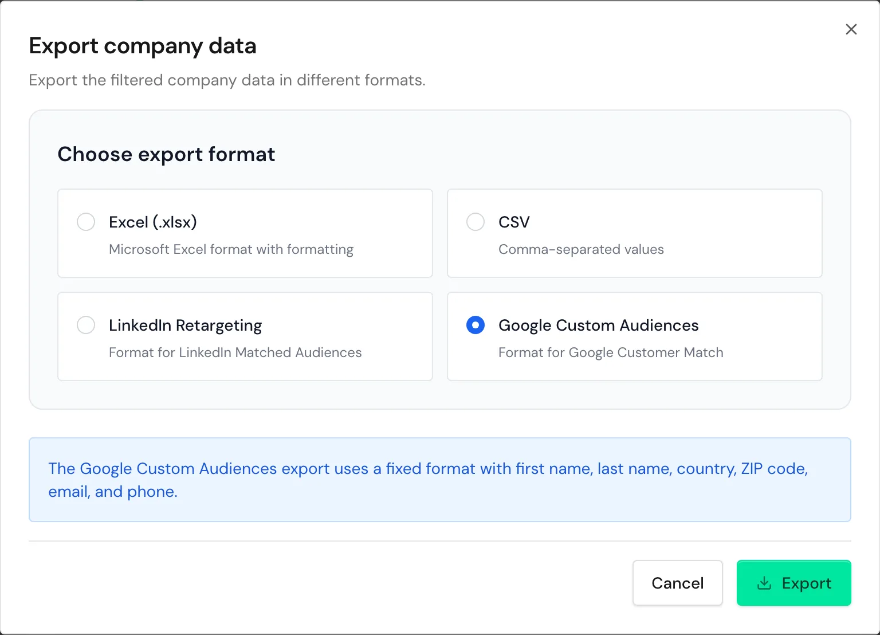Close the Export company data dialog
Viewport: 880px width, 635px height.
click(x=851, y=29)
